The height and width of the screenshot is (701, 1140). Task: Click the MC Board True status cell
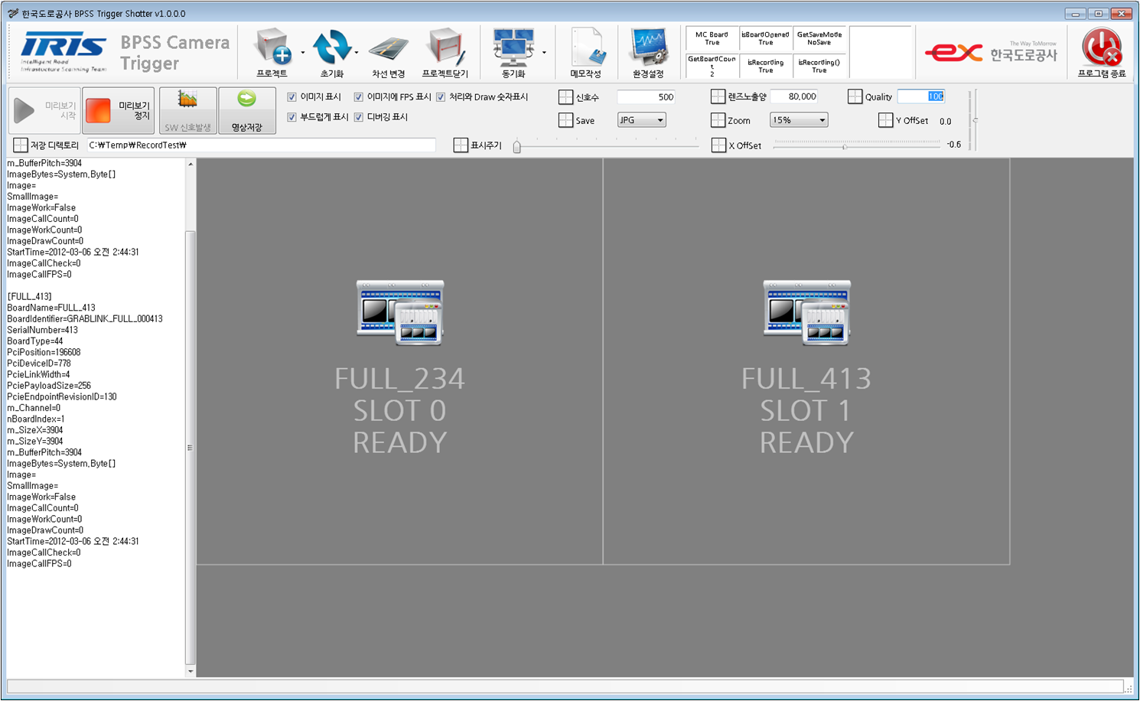(x=712, y=38)
